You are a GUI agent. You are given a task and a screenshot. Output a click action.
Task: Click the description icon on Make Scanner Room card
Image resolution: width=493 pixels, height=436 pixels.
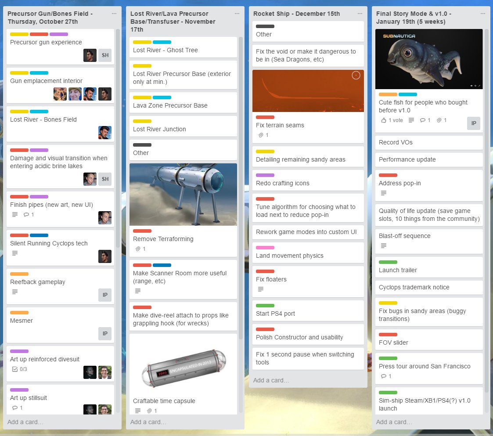(x=138, y=291)
